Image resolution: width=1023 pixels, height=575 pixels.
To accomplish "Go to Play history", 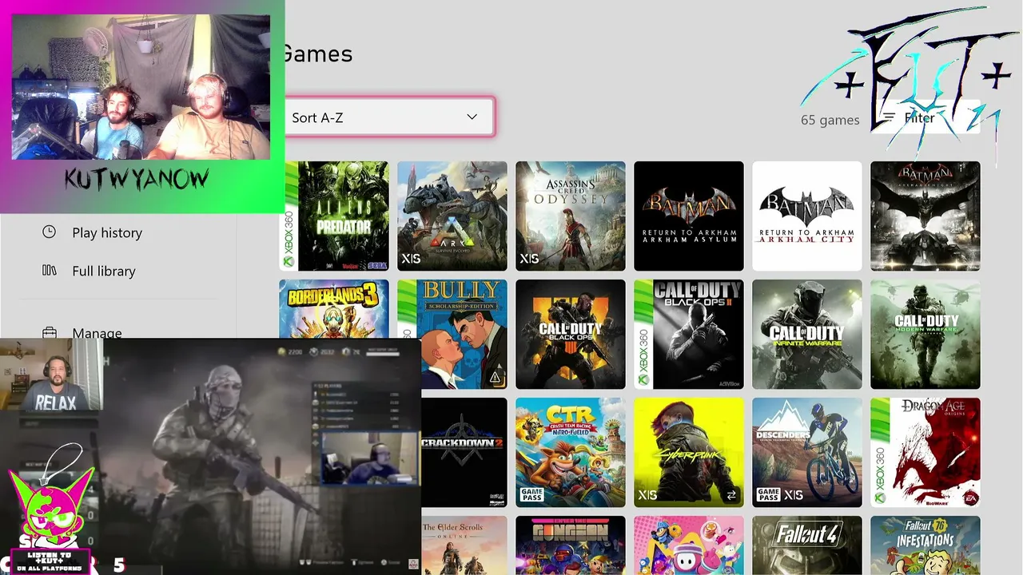I will pos(107,232).
